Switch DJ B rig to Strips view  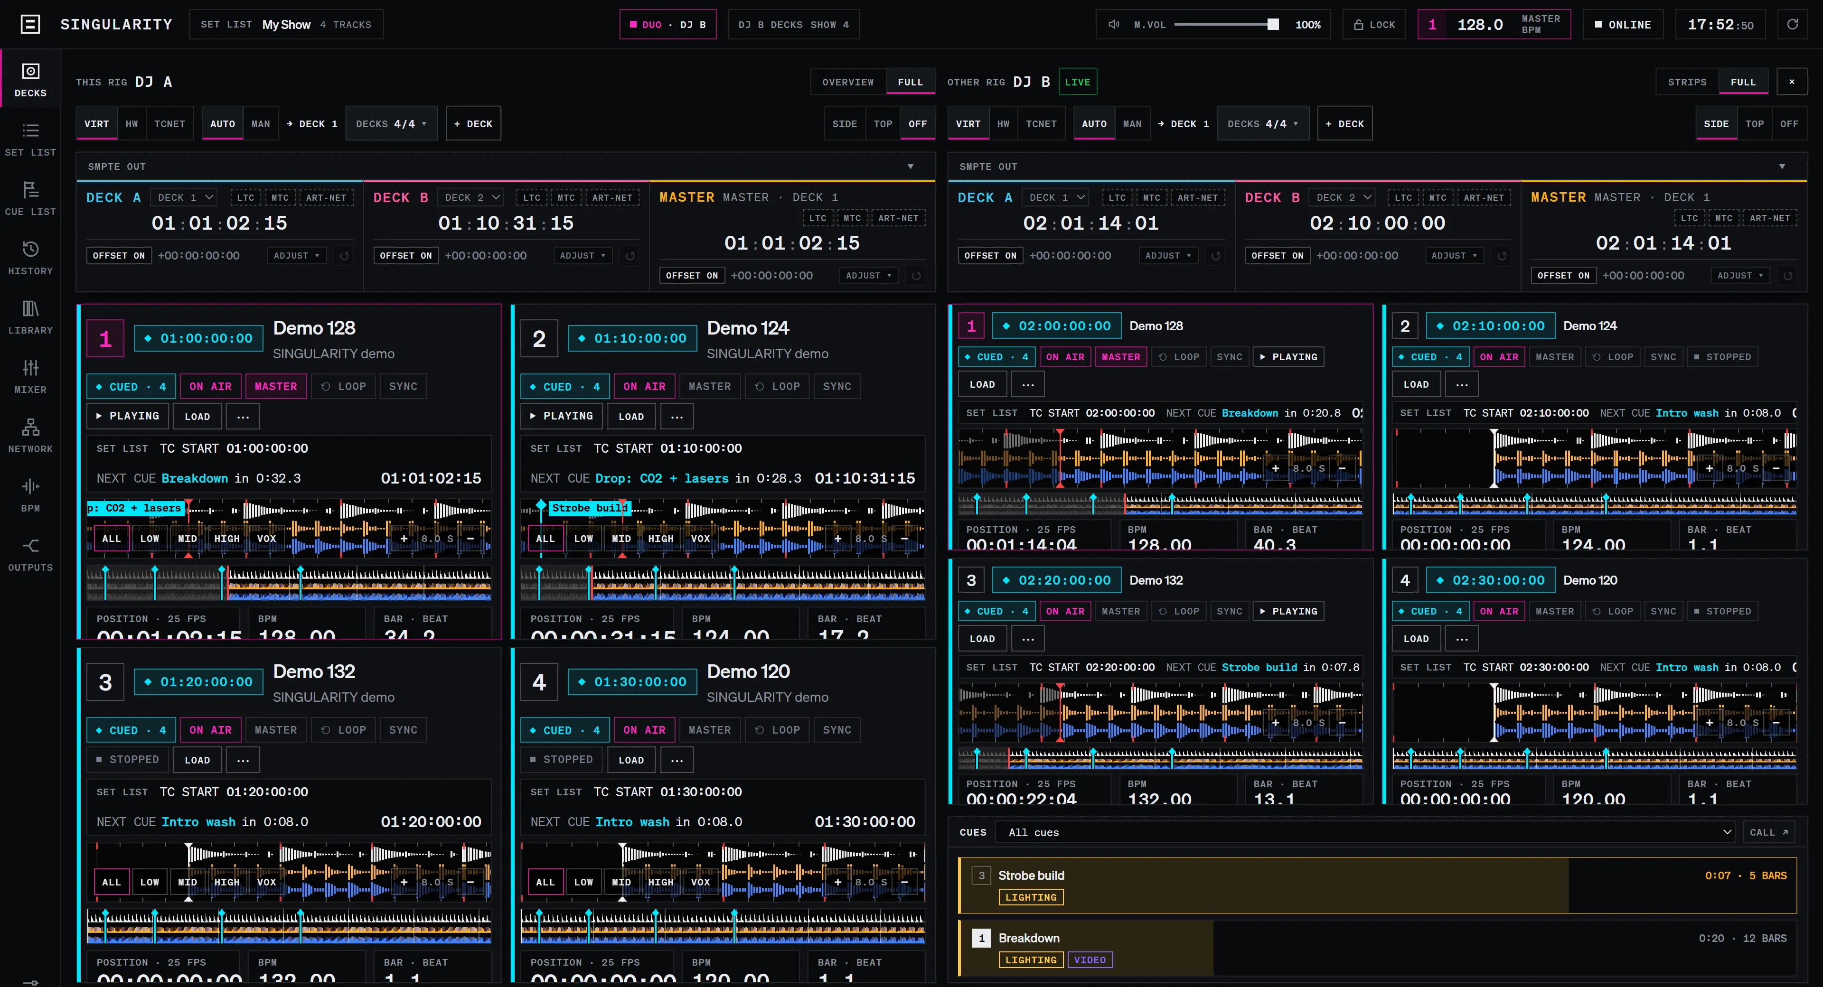(1687, 82)
